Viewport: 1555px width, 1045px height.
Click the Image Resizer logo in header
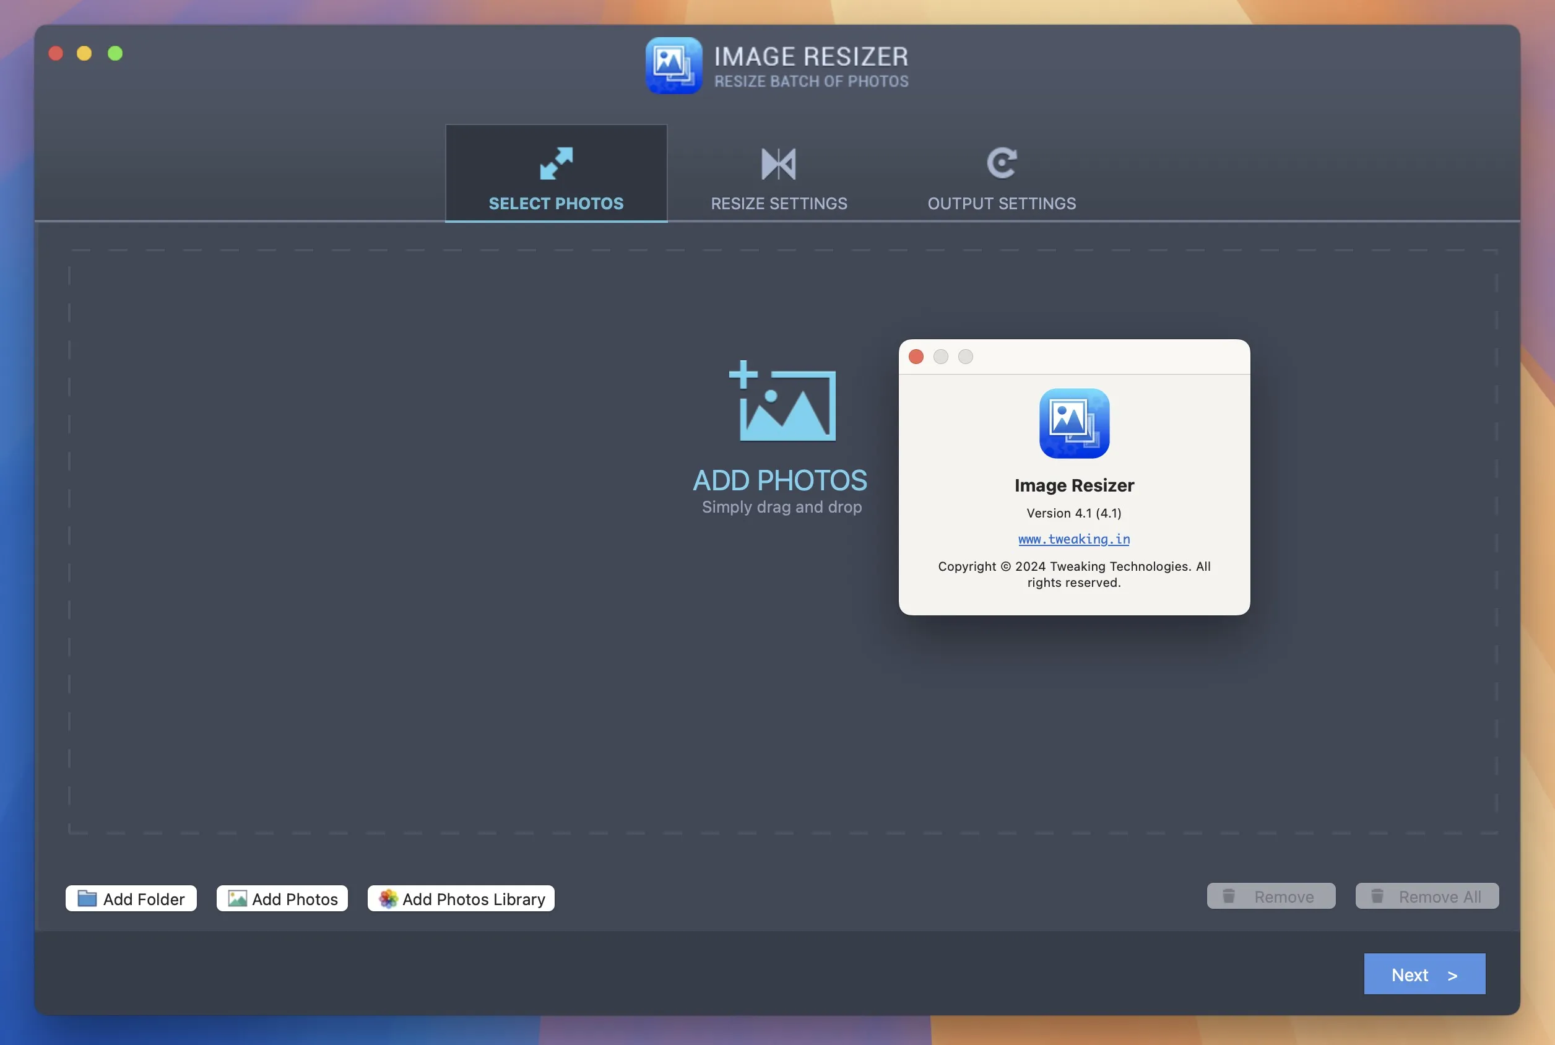click(674, 66)
